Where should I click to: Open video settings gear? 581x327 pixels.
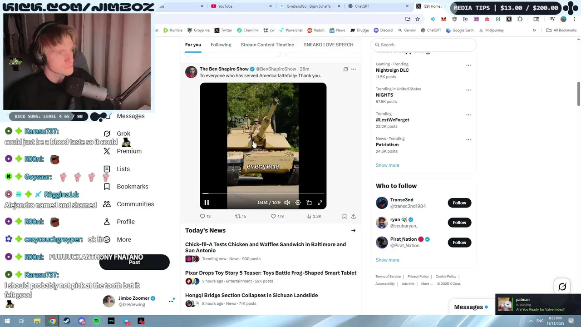point(298,203)
